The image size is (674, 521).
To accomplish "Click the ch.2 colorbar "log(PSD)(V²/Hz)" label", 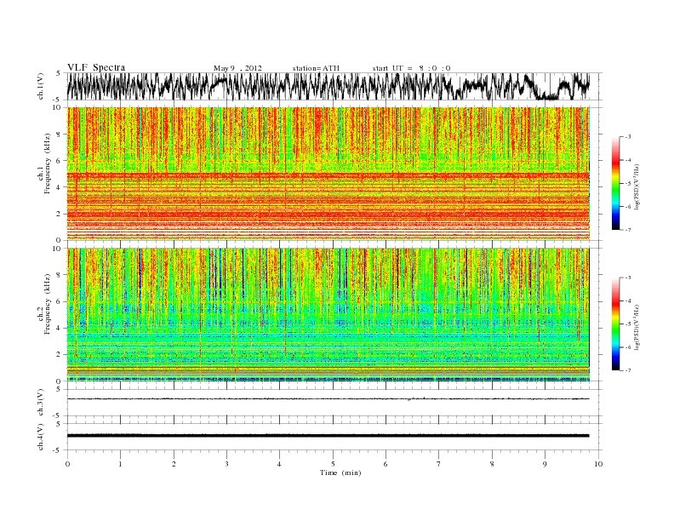I will pyautogui.click(x=637, y=327).
